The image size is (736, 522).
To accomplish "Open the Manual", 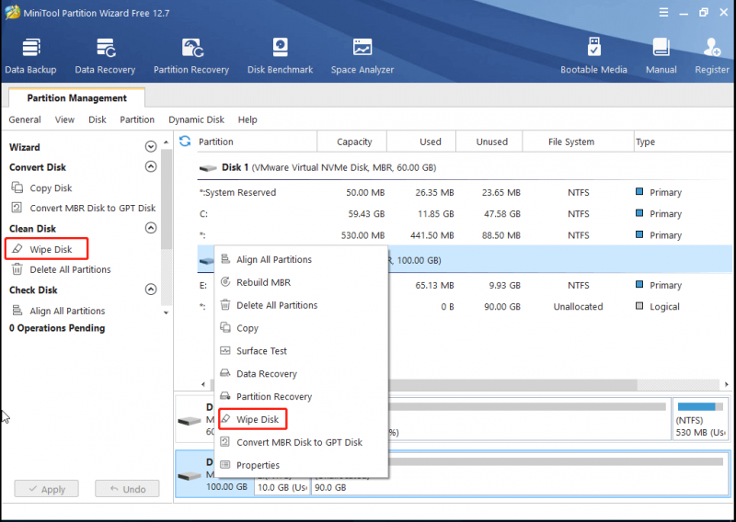I will pos(661,56).
